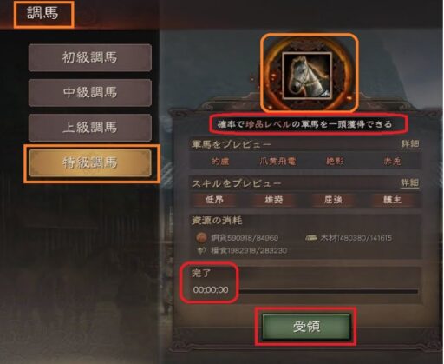Click the wood lumber resource icon
Image resolution: width=444 pixels, height=364 pixels.
pos(311,238)
